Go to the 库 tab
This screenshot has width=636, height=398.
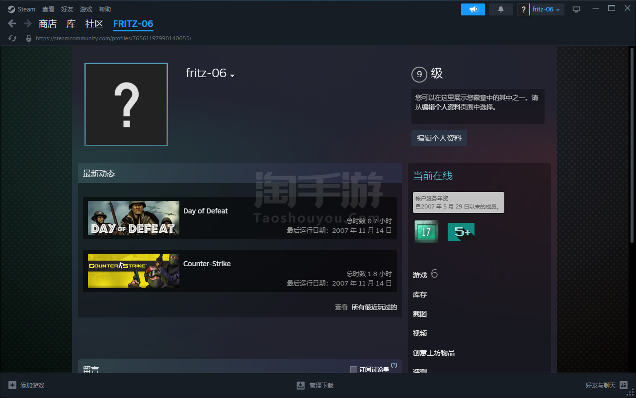point(71,24)
